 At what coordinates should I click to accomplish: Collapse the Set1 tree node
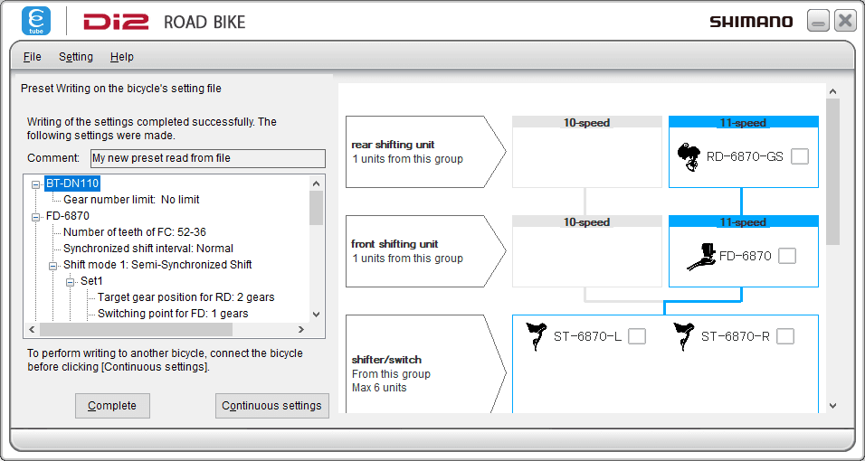coord(70,282)
